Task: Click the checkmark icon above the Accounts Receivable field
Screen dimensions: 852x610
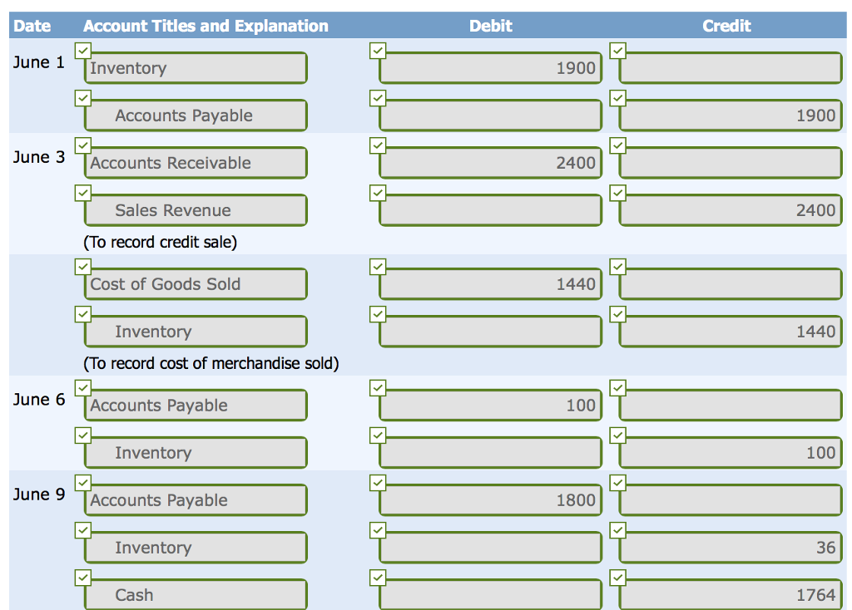Action: pos(82,145)
